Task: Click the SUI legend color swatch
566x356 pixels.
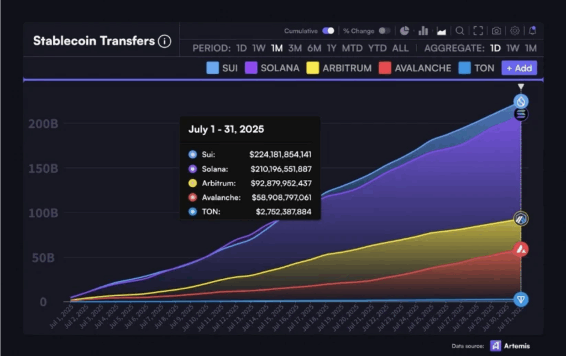Action: (213, 68)
